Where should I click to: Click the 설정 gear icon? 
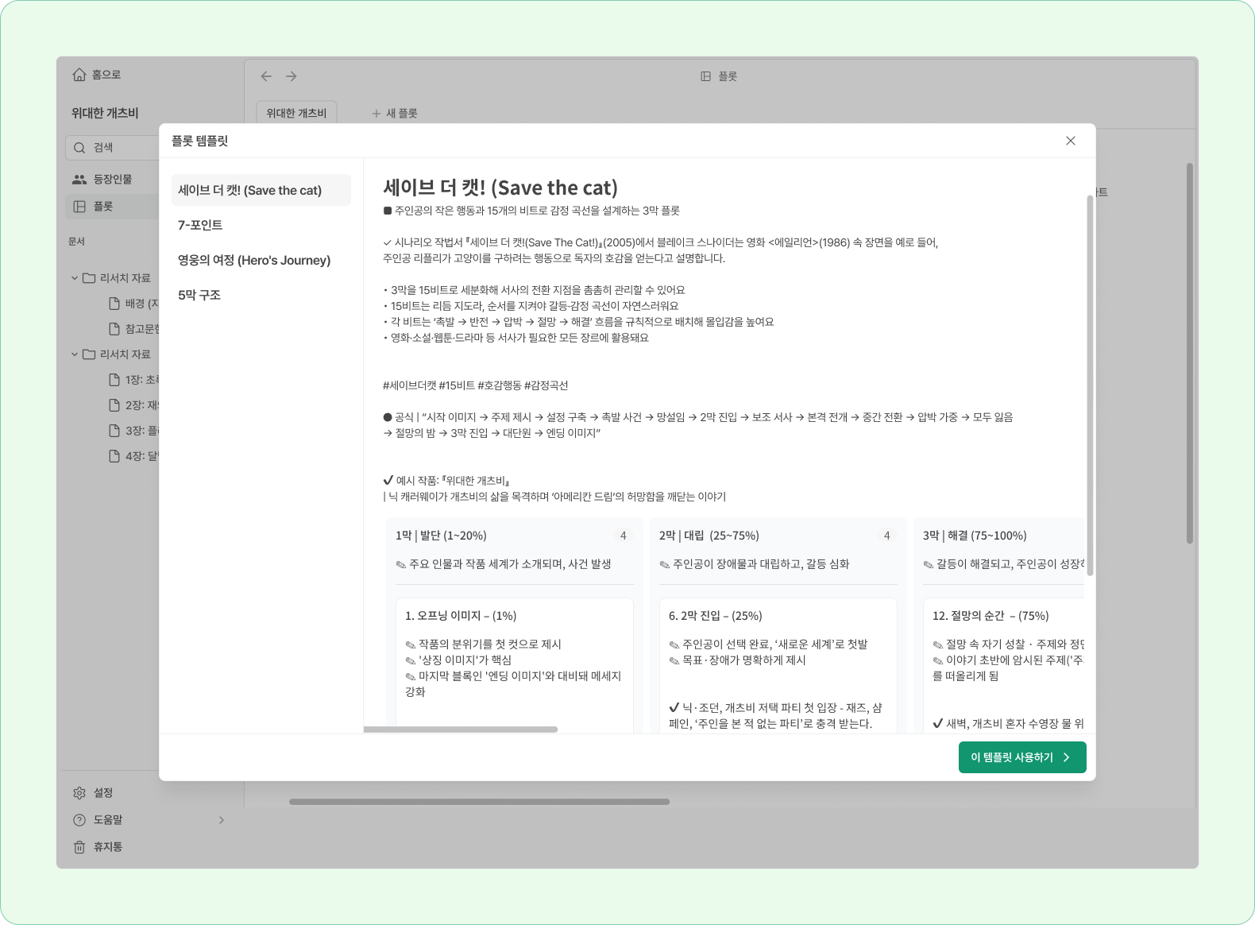[79, 793]
